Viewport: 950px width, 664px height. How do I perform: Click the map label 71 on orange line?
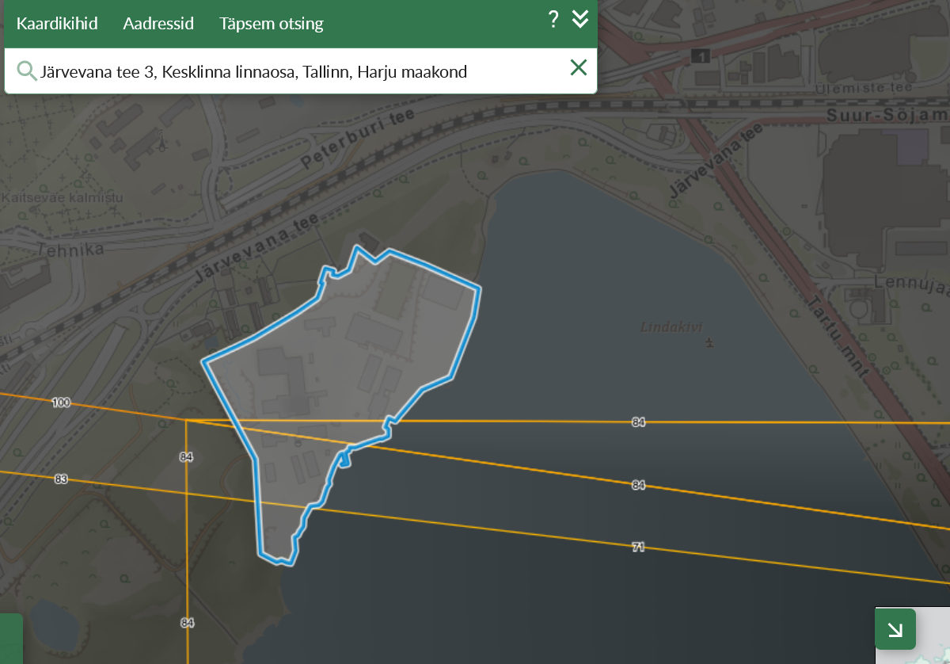[638, 547]
